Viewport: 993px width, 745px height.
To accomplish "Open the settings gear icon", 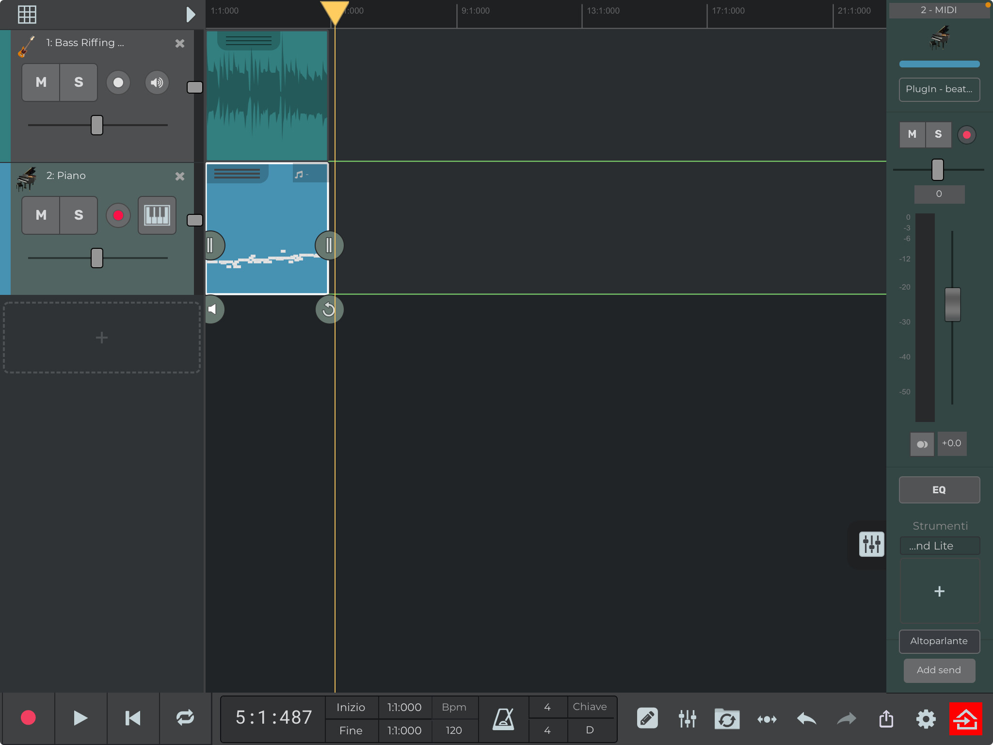I will pos(926,718).
